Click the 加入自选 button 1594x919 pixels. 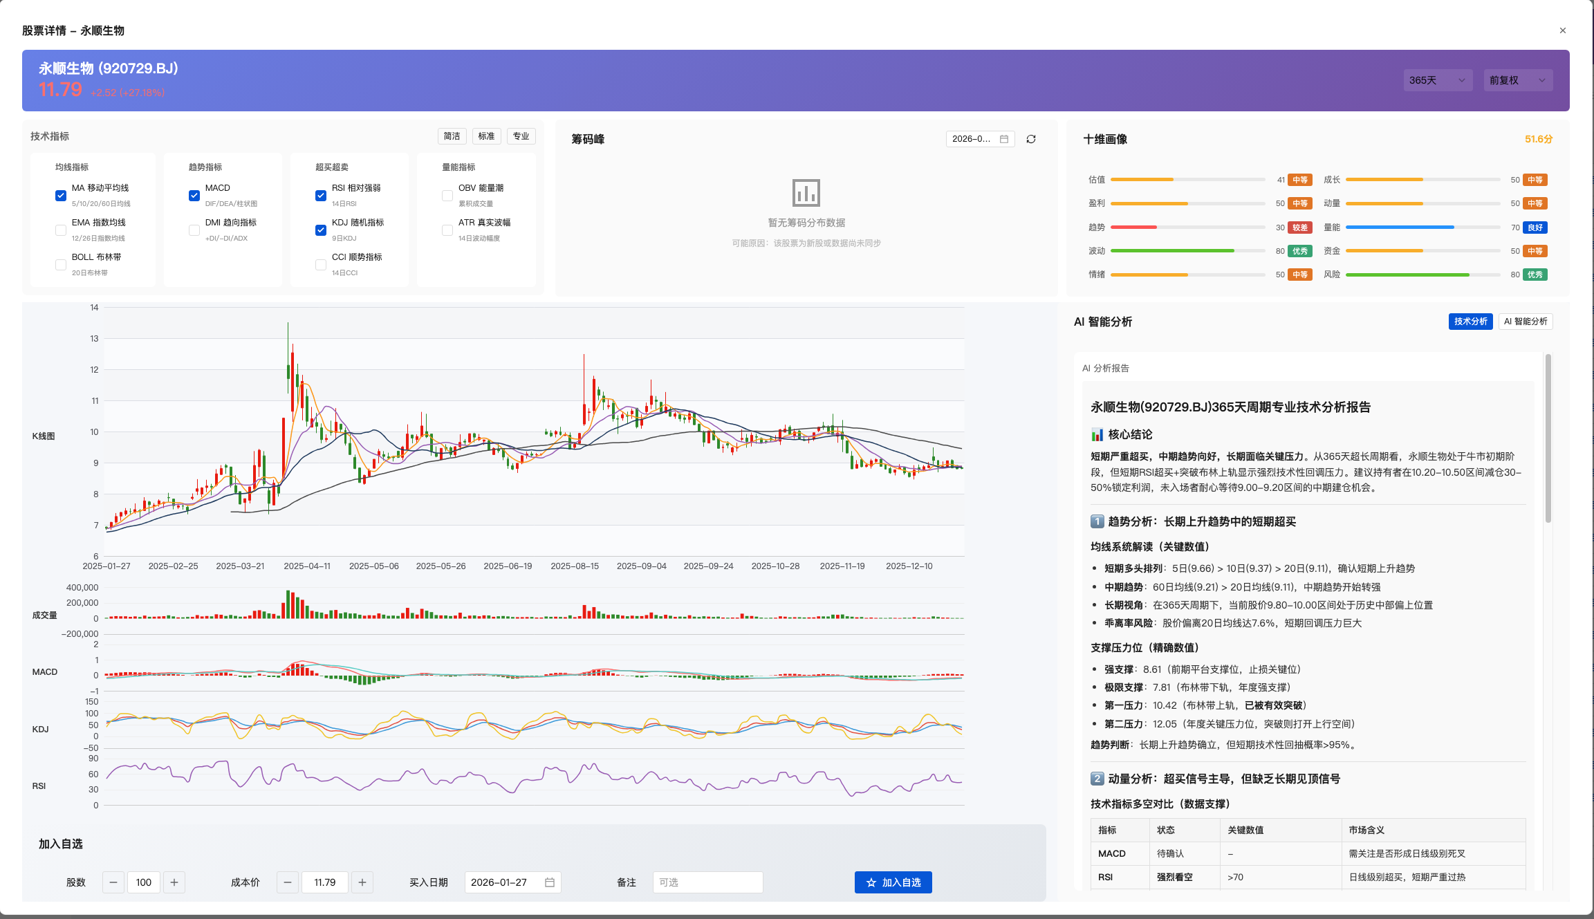click(x=893, y=882)
